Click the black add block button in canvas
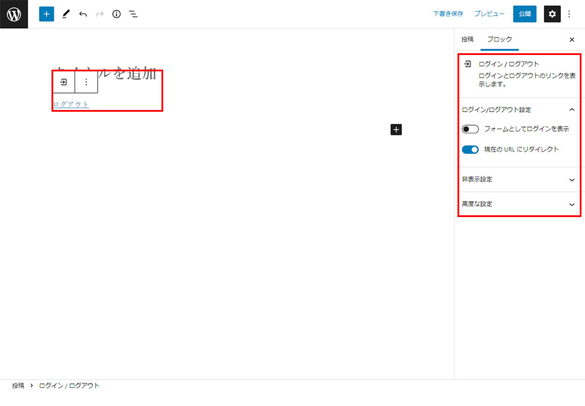Screen dimensions: 585x406 (x=396, y=129)
